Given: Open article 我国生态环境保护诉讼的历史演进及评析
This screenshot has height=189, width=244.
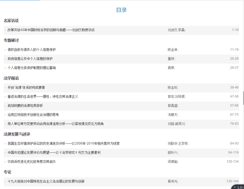Looking at the screenshot, I should point(64,144).
